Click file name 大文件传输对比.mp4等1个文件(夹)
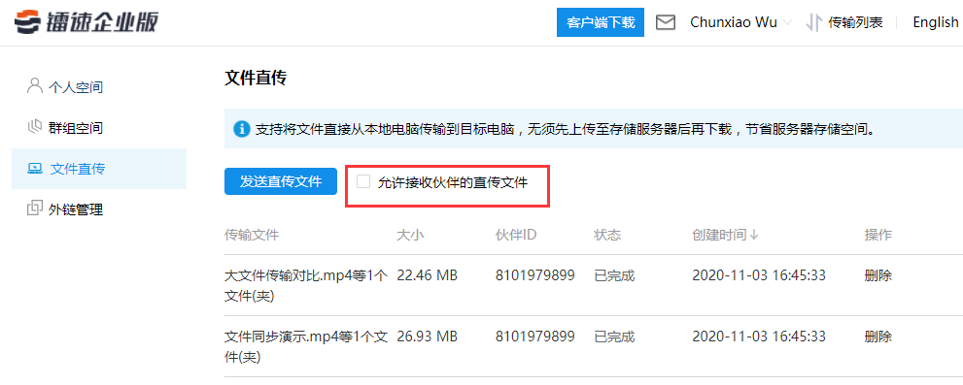This screenshot has width=963, height=385. point(306,286)
